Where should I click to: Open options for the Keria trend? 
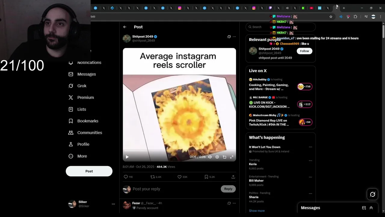tap(310, 161)
